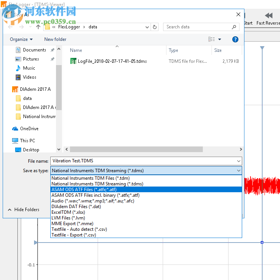Click file list scroll left arrow
The width and height of the screenshot is (280, 280).
(67, 149)
